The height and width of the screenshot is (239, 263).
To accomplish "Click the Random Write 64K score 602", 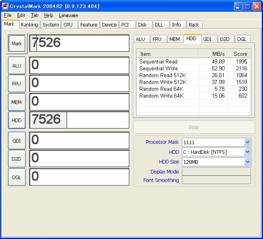I will [243, 96].
